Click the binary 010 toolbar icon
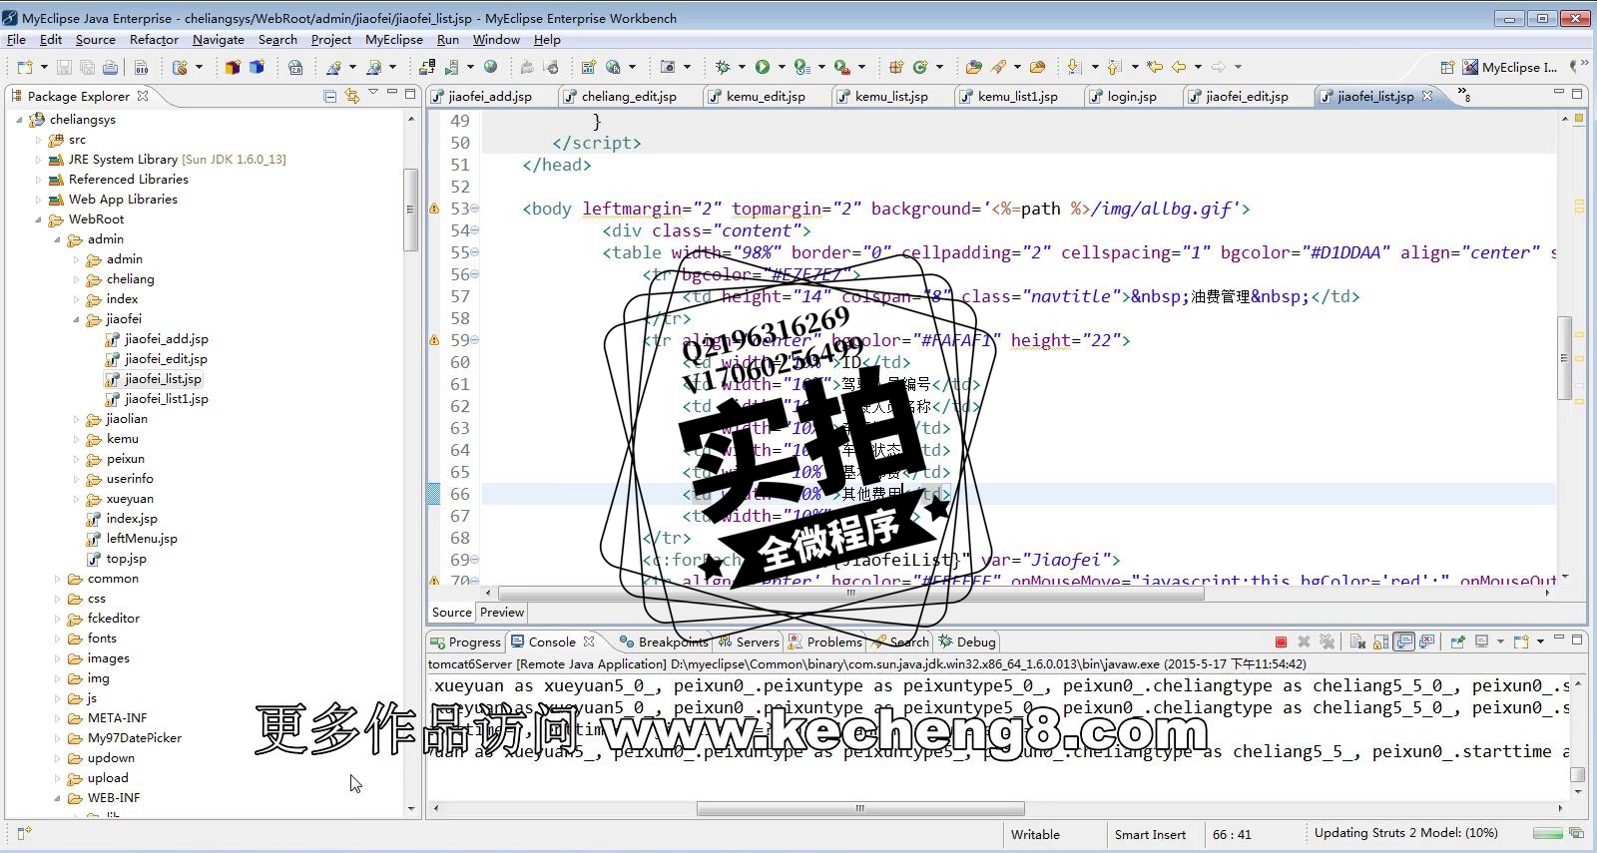Image resolution: width=1597 pixels, height=853 pixels. [142, 67]
